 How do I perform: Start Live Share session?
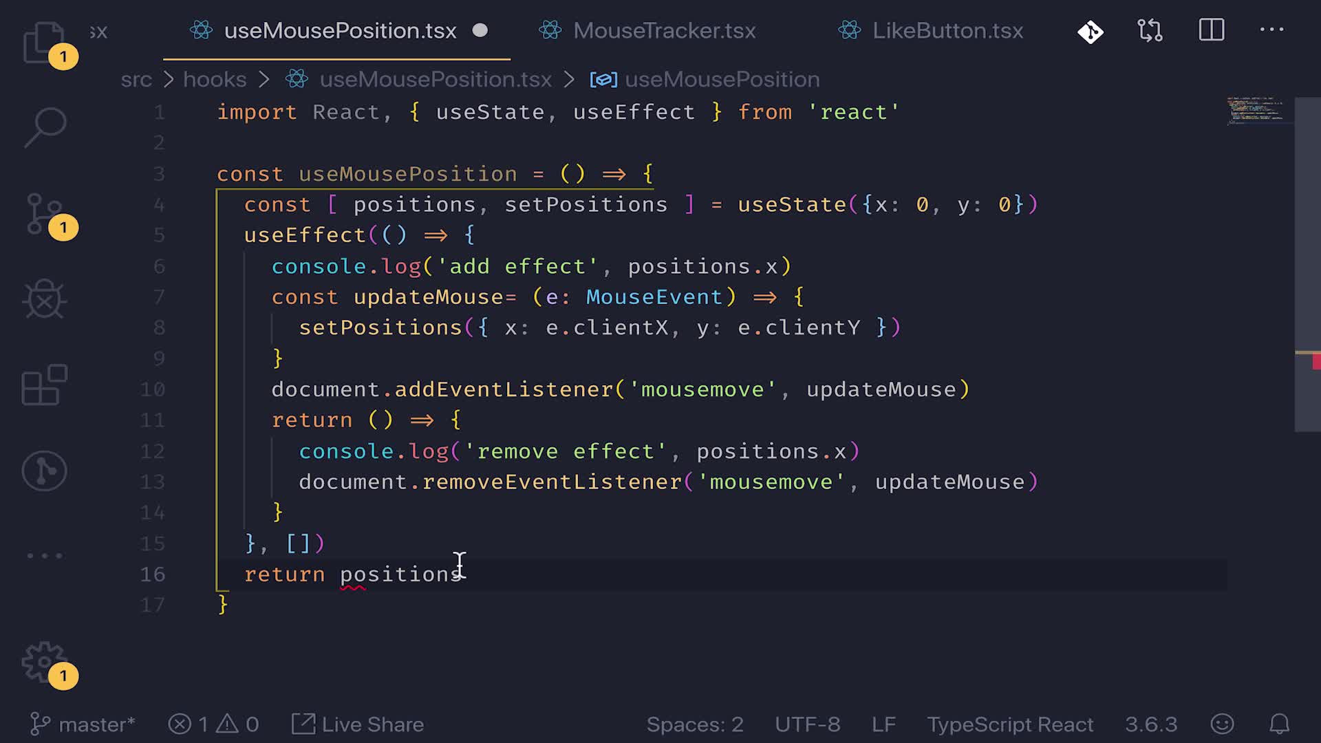click(358, 724)
